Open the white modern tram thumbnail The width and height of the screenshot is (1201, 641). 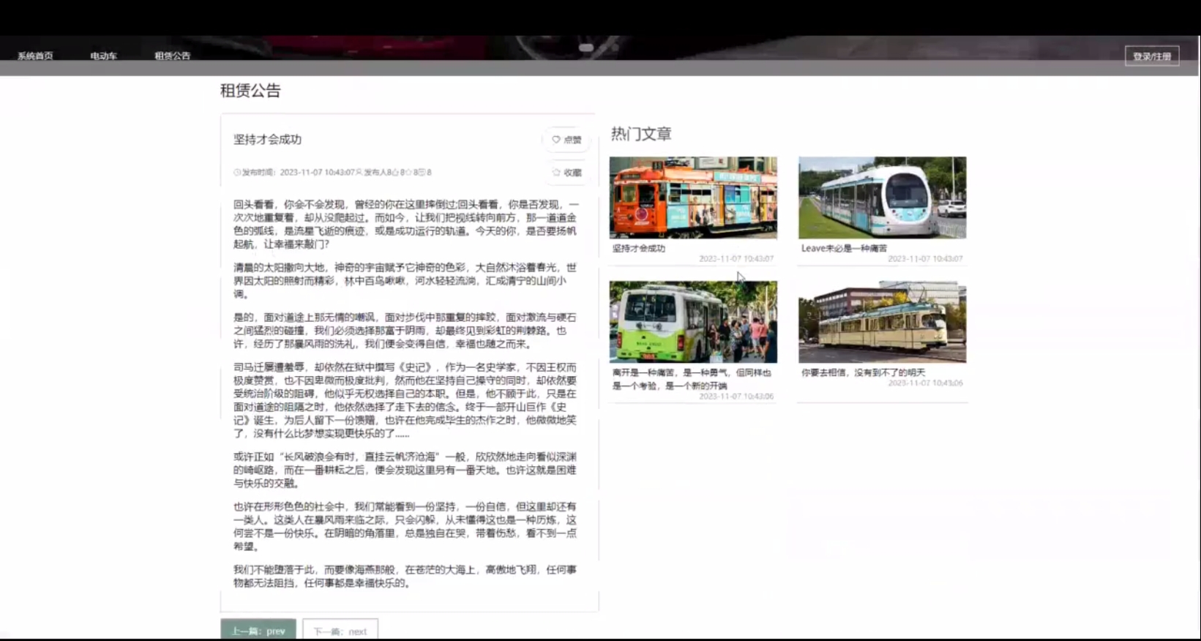[882, 198]
